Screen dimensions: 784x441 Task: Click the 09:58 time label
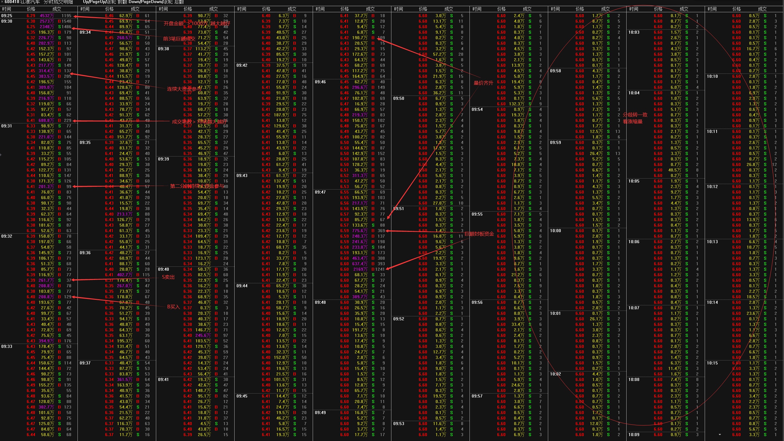pos(556,71)
